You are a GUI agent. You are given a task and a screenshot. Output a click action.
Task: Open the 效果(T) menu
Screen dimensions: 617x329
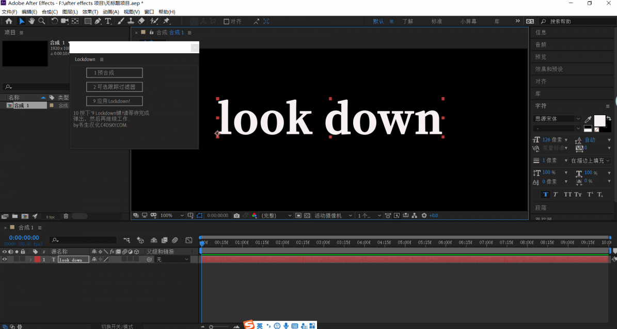(90, 12)
